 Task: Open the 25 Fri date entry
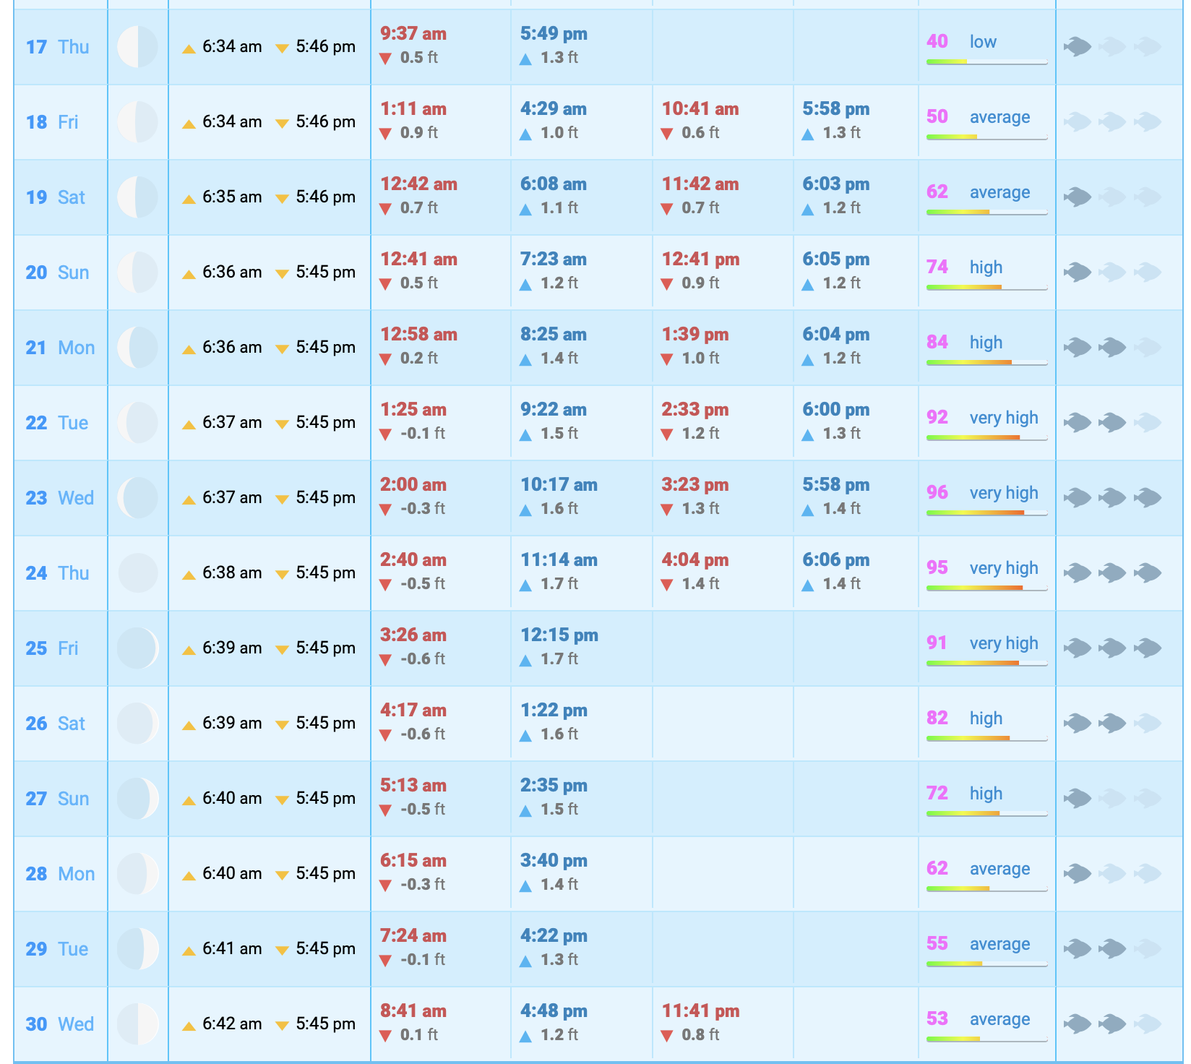point(52,648)
